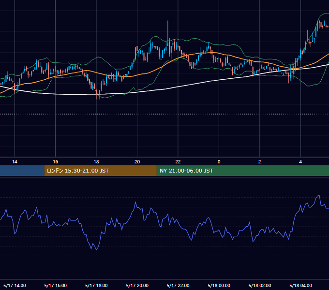Click the 5/18 00:00 date label
Viewport: 329px width, 290px height.
[x=219, y=285]
